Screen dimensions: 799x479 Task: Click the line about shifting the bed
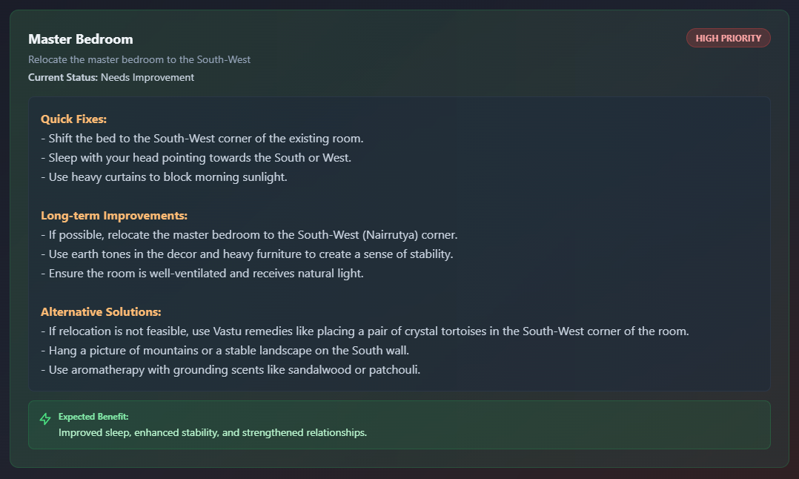click(x=202, y=139)
